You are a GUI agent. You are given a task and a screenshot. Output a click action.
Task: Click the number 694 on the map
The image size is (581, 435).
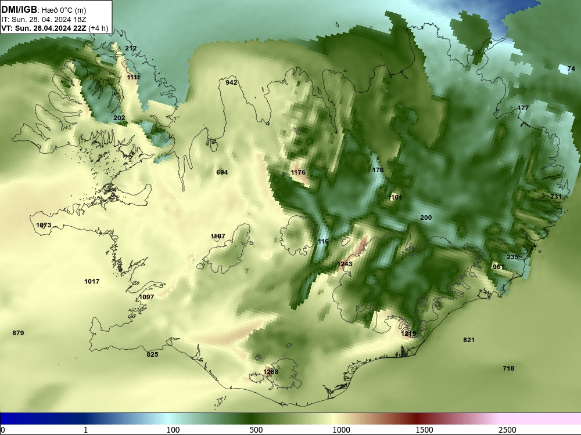tap(222, 172)
